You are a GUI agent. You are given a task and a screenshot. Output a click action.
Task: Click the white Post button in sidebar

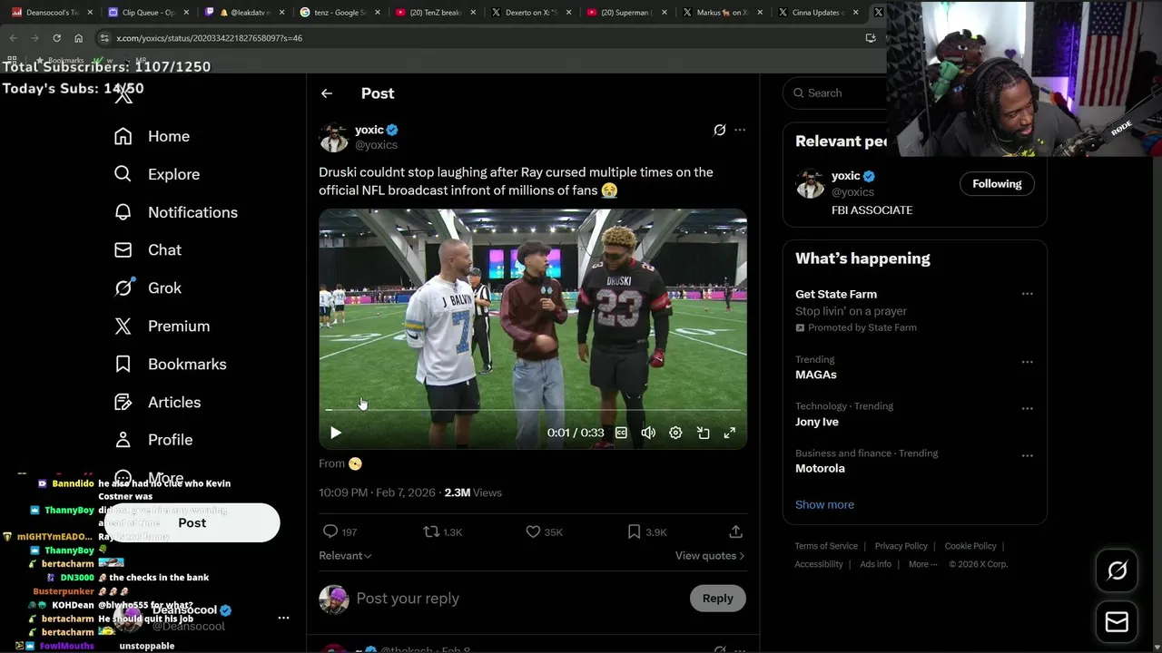tap(192, 522)
